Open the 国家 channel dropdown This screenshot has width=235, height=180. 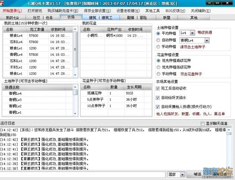coord(182,175)
